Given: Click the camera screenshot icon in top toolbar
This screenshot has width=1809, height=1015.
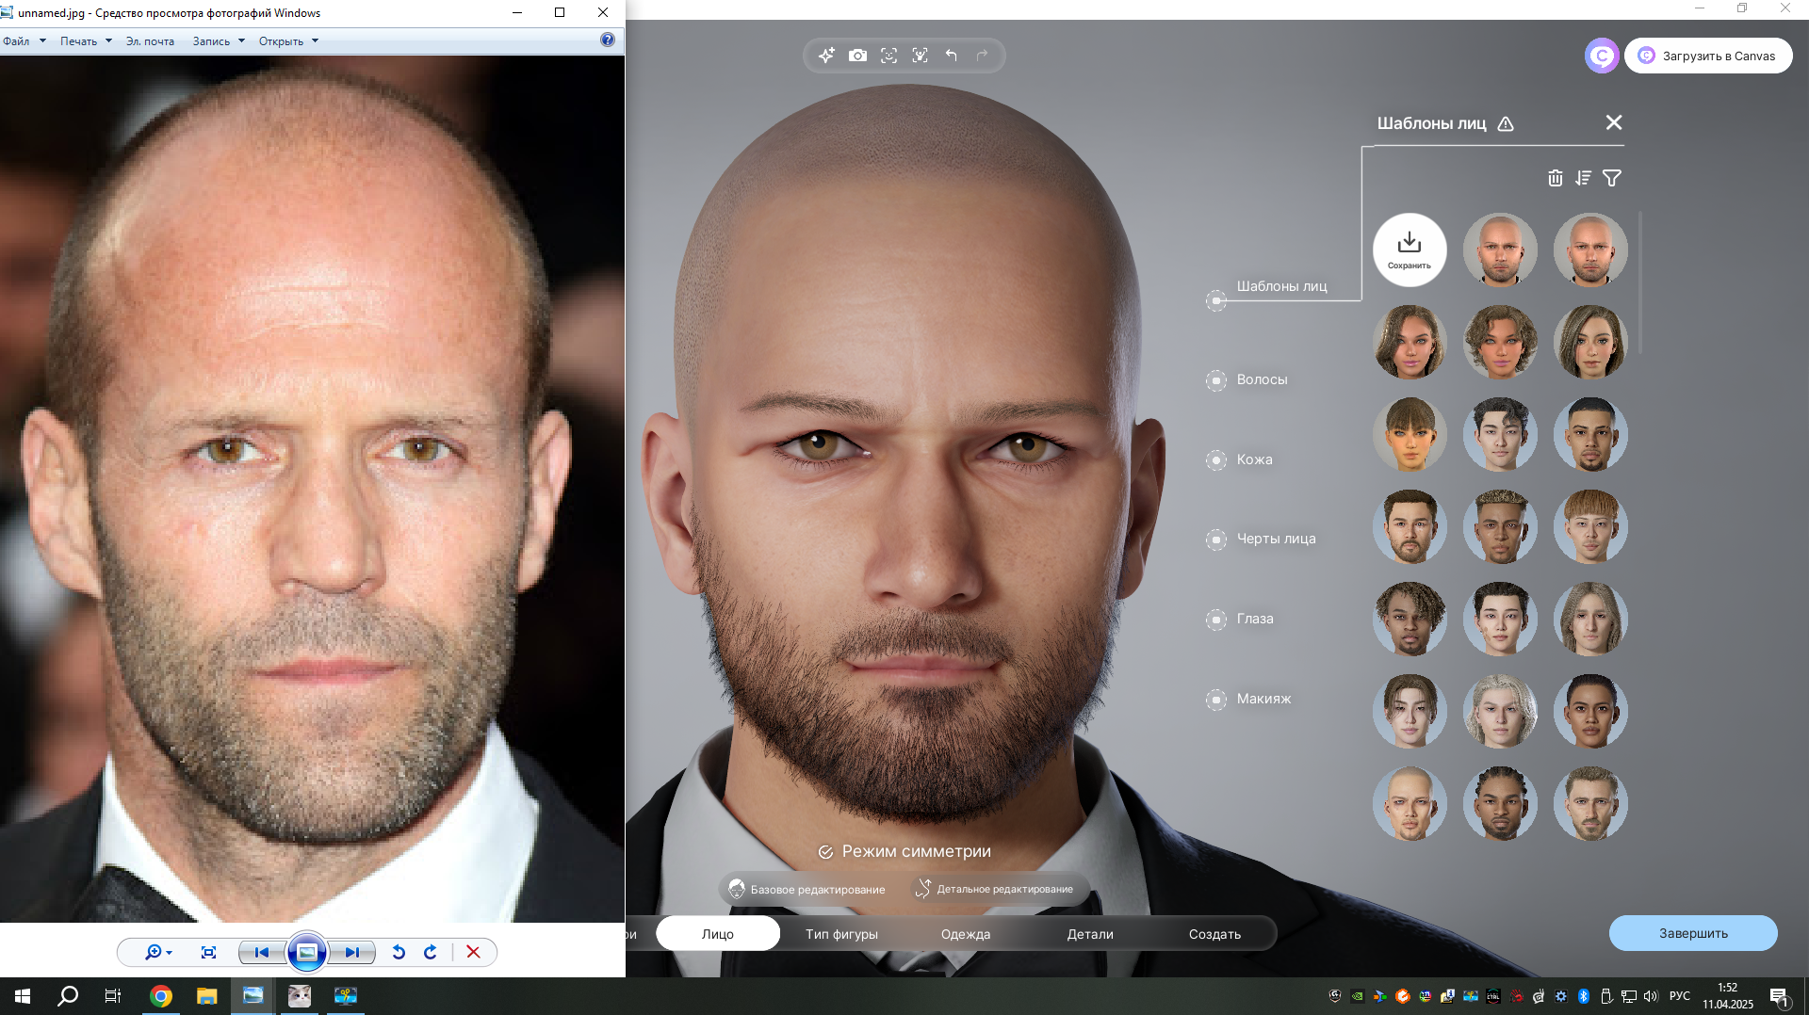Looking at the screenshot, I should pos(857,56).
